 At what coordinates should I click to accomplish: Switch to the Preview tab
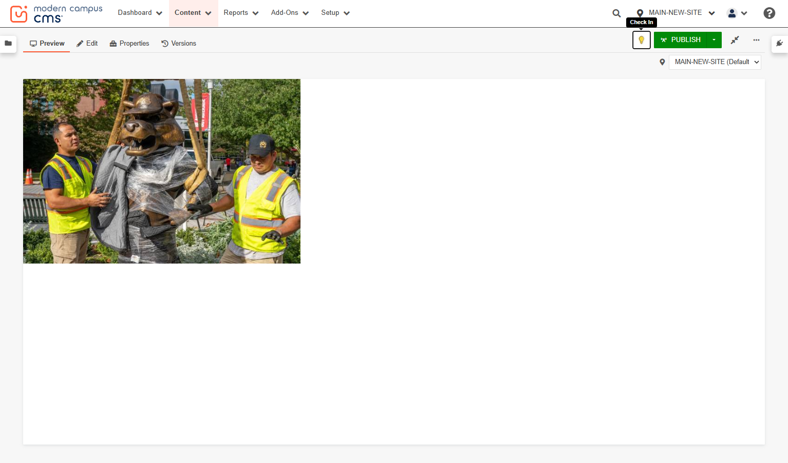tap(47, 44)
